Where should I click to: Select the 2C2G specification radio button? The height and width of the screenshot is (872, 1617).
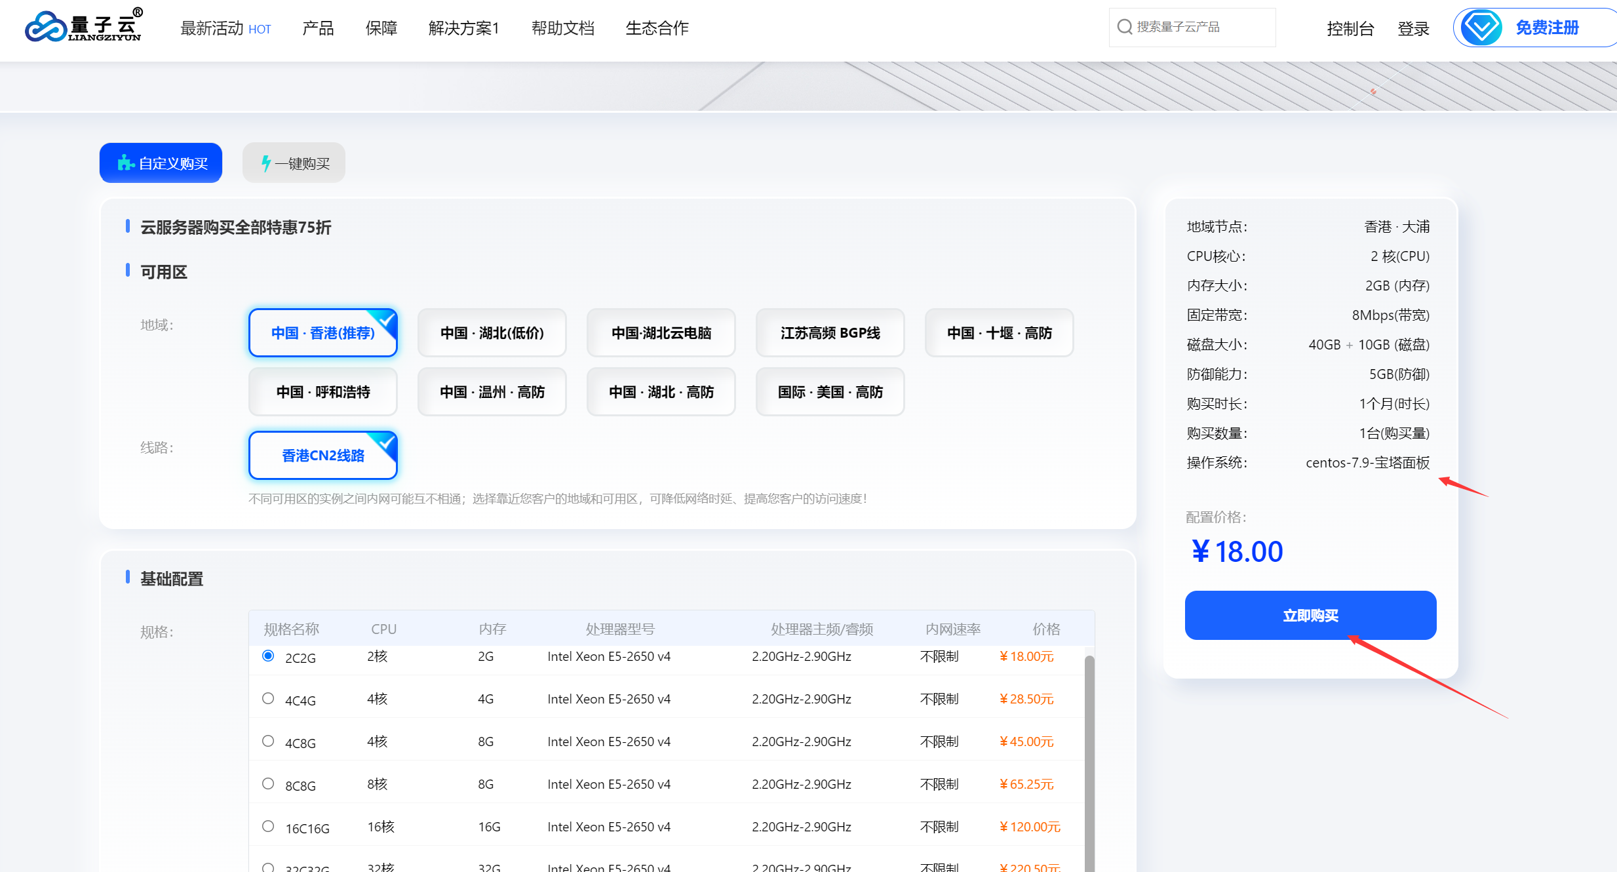click(268, 656)
